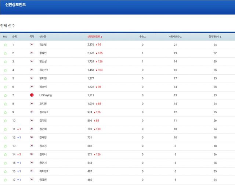
Task: Click the Korean flag next to 고지원
Action: point(32,104)
